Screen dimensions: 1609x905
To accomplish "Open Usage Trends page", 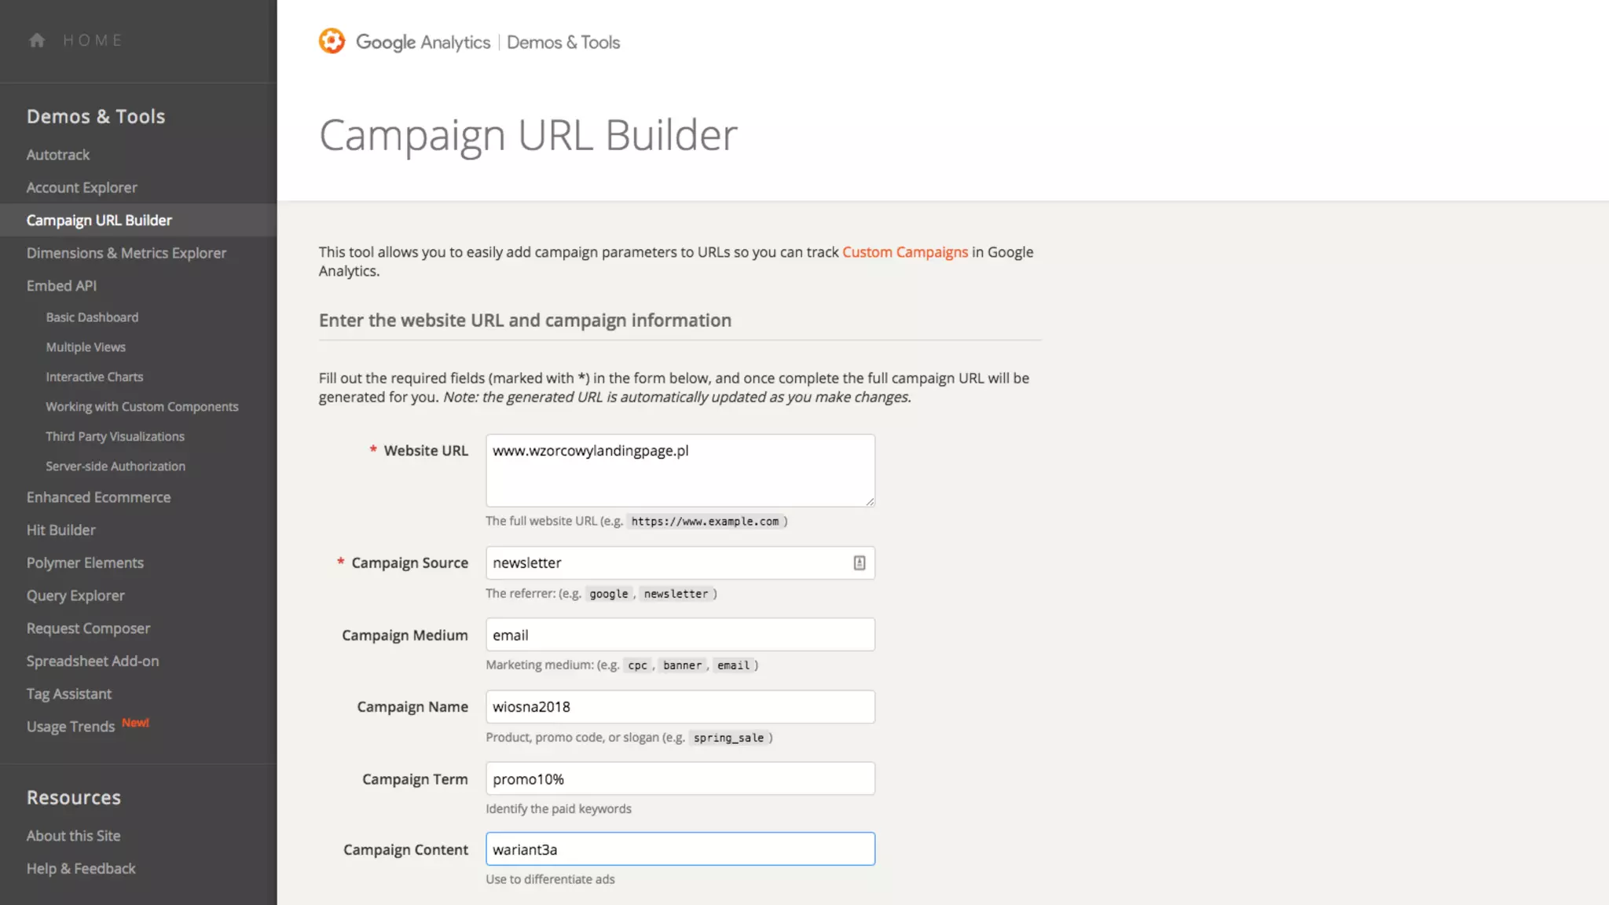I will click(x=71, y=727).
